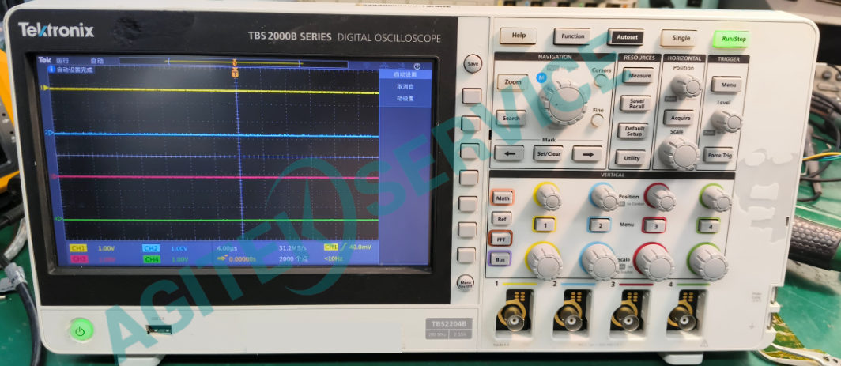Click the channel 2 BNC input connector
Viewport: 841px width, 366px height.
click(x=570, y=319)
